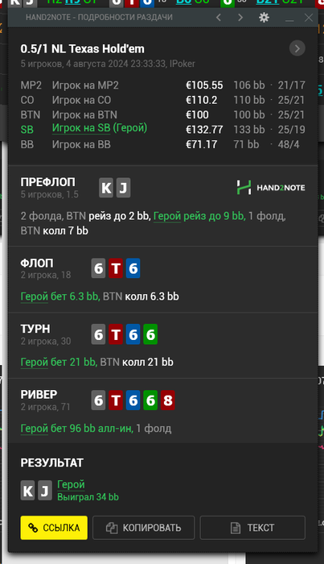Go to previous hand using left arrow
Screen dimensions: 324x564
tap(219, 17)
